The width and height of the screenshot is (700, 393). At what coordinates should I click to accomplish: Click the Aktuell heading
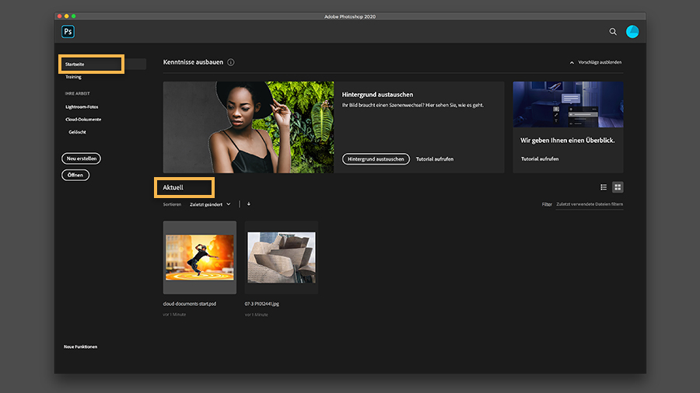tap(173, 188)
